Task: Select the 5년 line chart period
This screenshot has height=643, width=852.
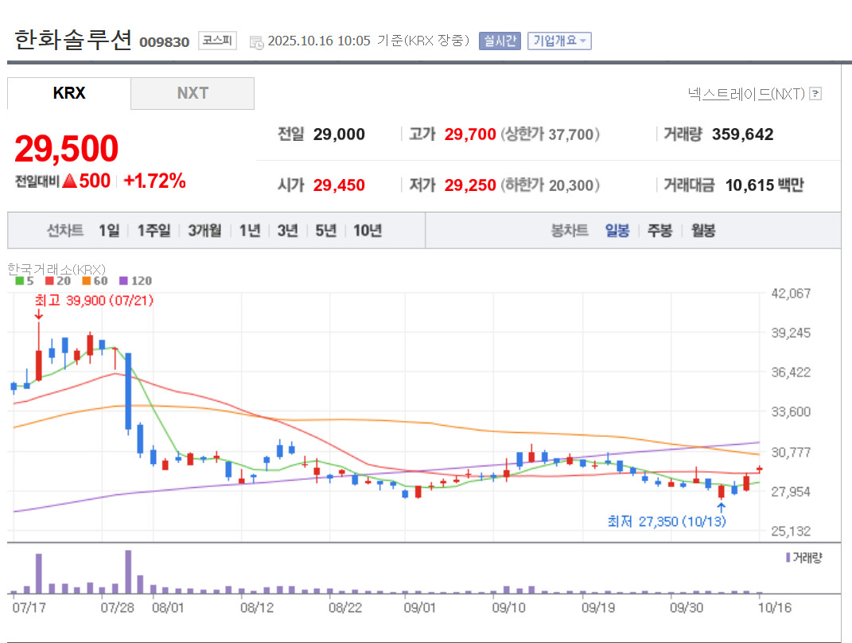Action: tap(326, 231)
